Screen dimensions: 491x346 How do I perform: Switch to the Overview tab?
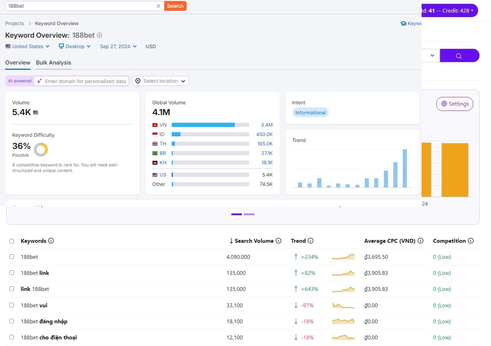(18, 63)
